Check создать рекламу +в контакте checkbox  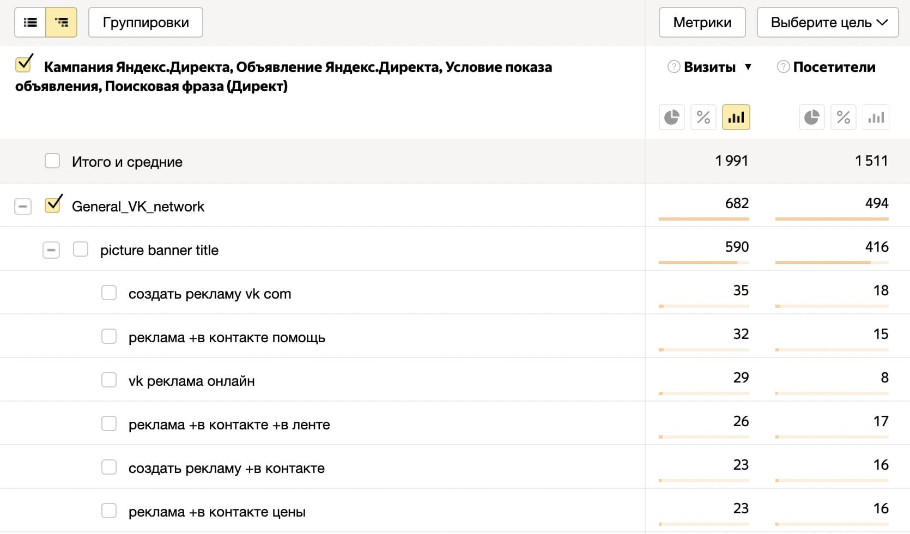pyautogui.click(x=109, y=467)
